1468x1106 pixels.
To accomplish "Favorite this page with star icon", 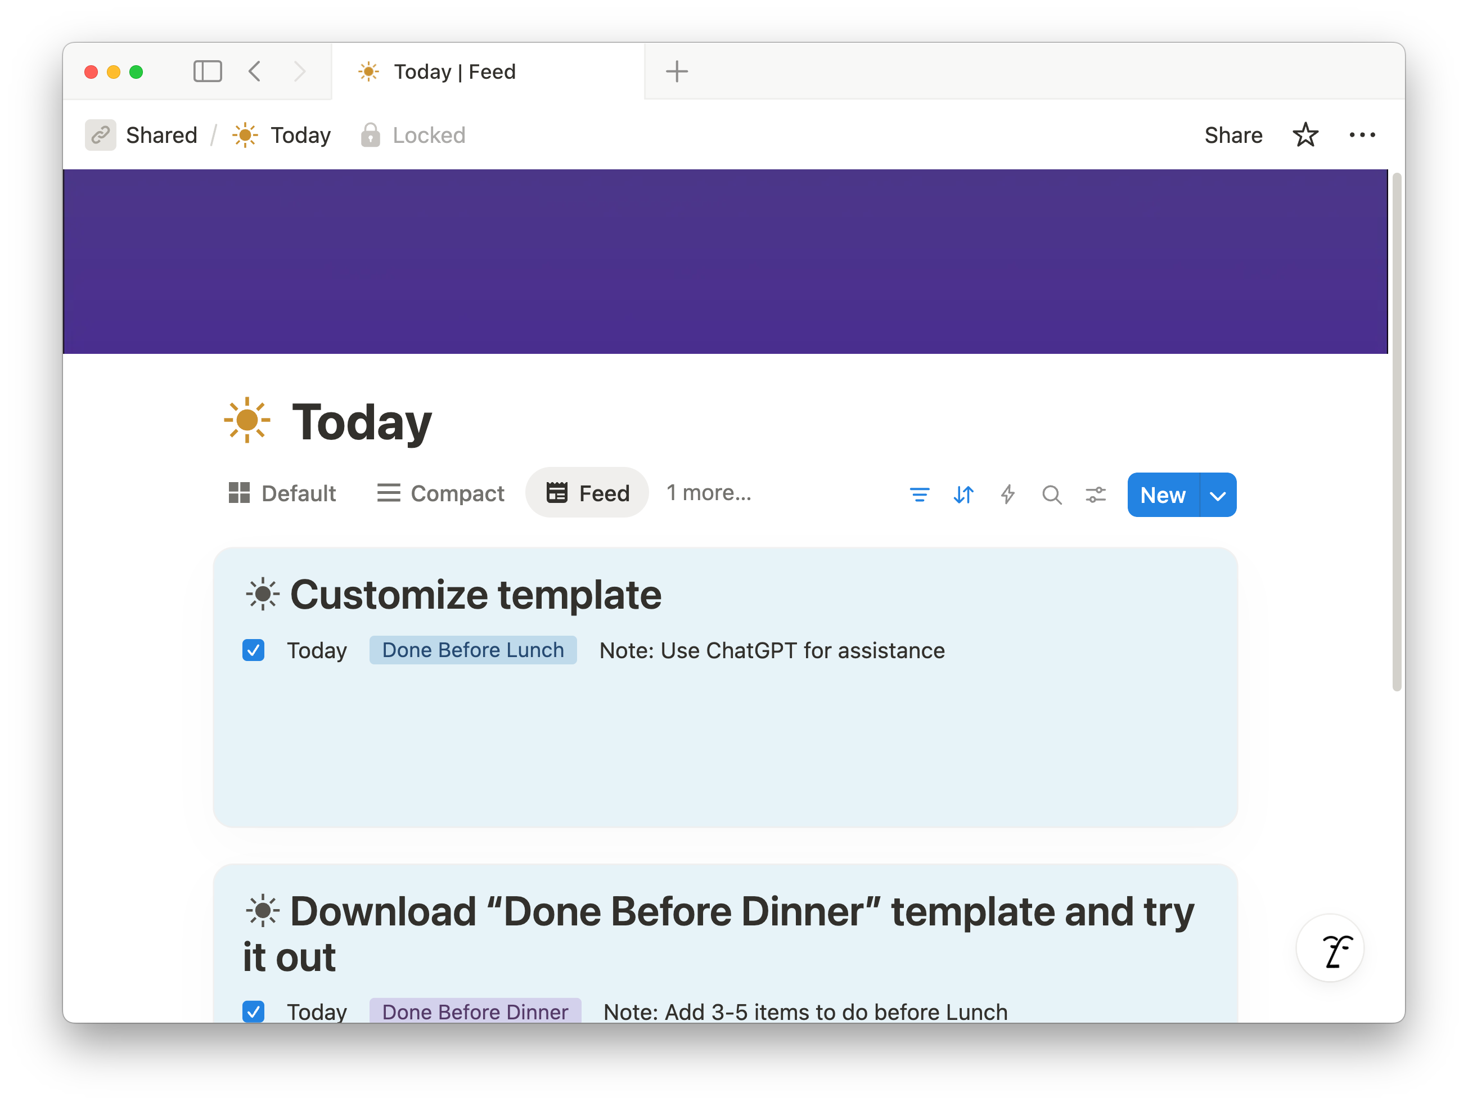I will pos(1305,135).
